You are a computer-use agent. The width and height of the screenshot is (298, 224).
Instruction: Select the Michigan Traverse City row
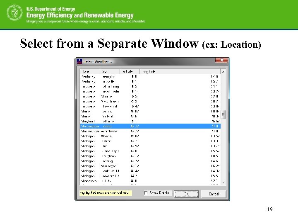[x=150, y=176]
